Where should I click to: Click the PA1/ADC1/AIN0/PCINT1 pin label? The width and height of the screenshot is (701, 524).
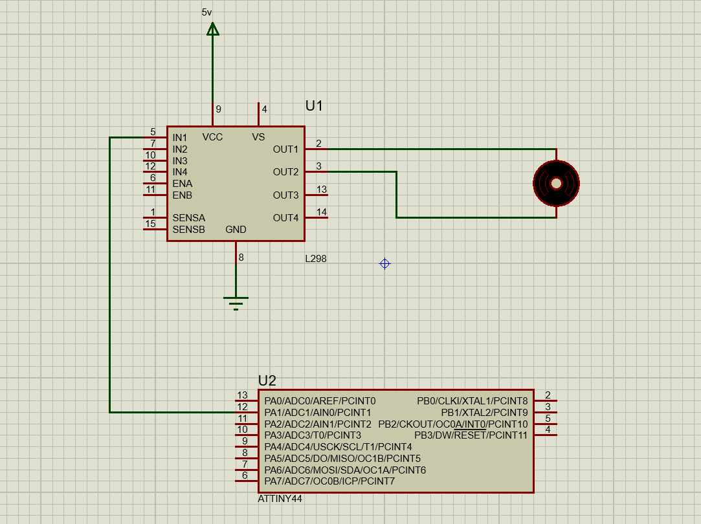coord(318,413)
